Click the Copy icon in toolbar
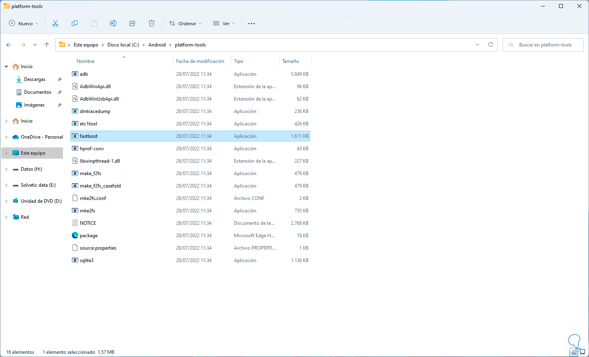The height and width of the screenshot is (357, 589). (75, 24)
